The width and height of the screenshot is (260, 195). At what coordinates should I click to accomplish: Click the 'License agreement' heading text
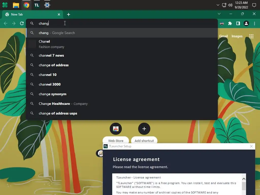136,159
